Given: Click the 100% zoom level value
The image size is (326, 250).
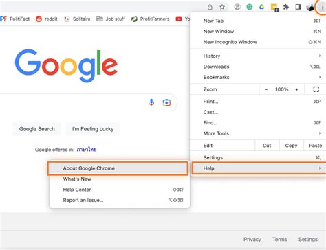Looking at the screenshot, I should click(x=282, y=89).
